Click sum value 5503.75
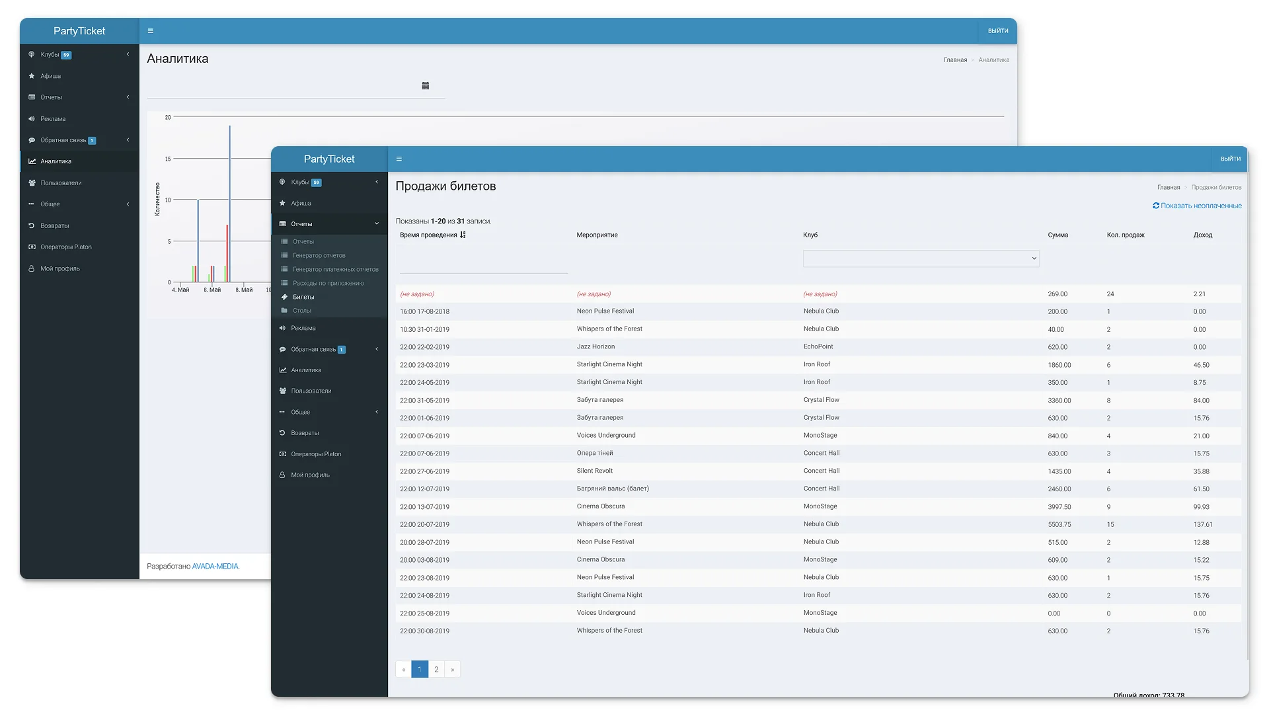1269x714 pixels. [x=1059, y=524]
